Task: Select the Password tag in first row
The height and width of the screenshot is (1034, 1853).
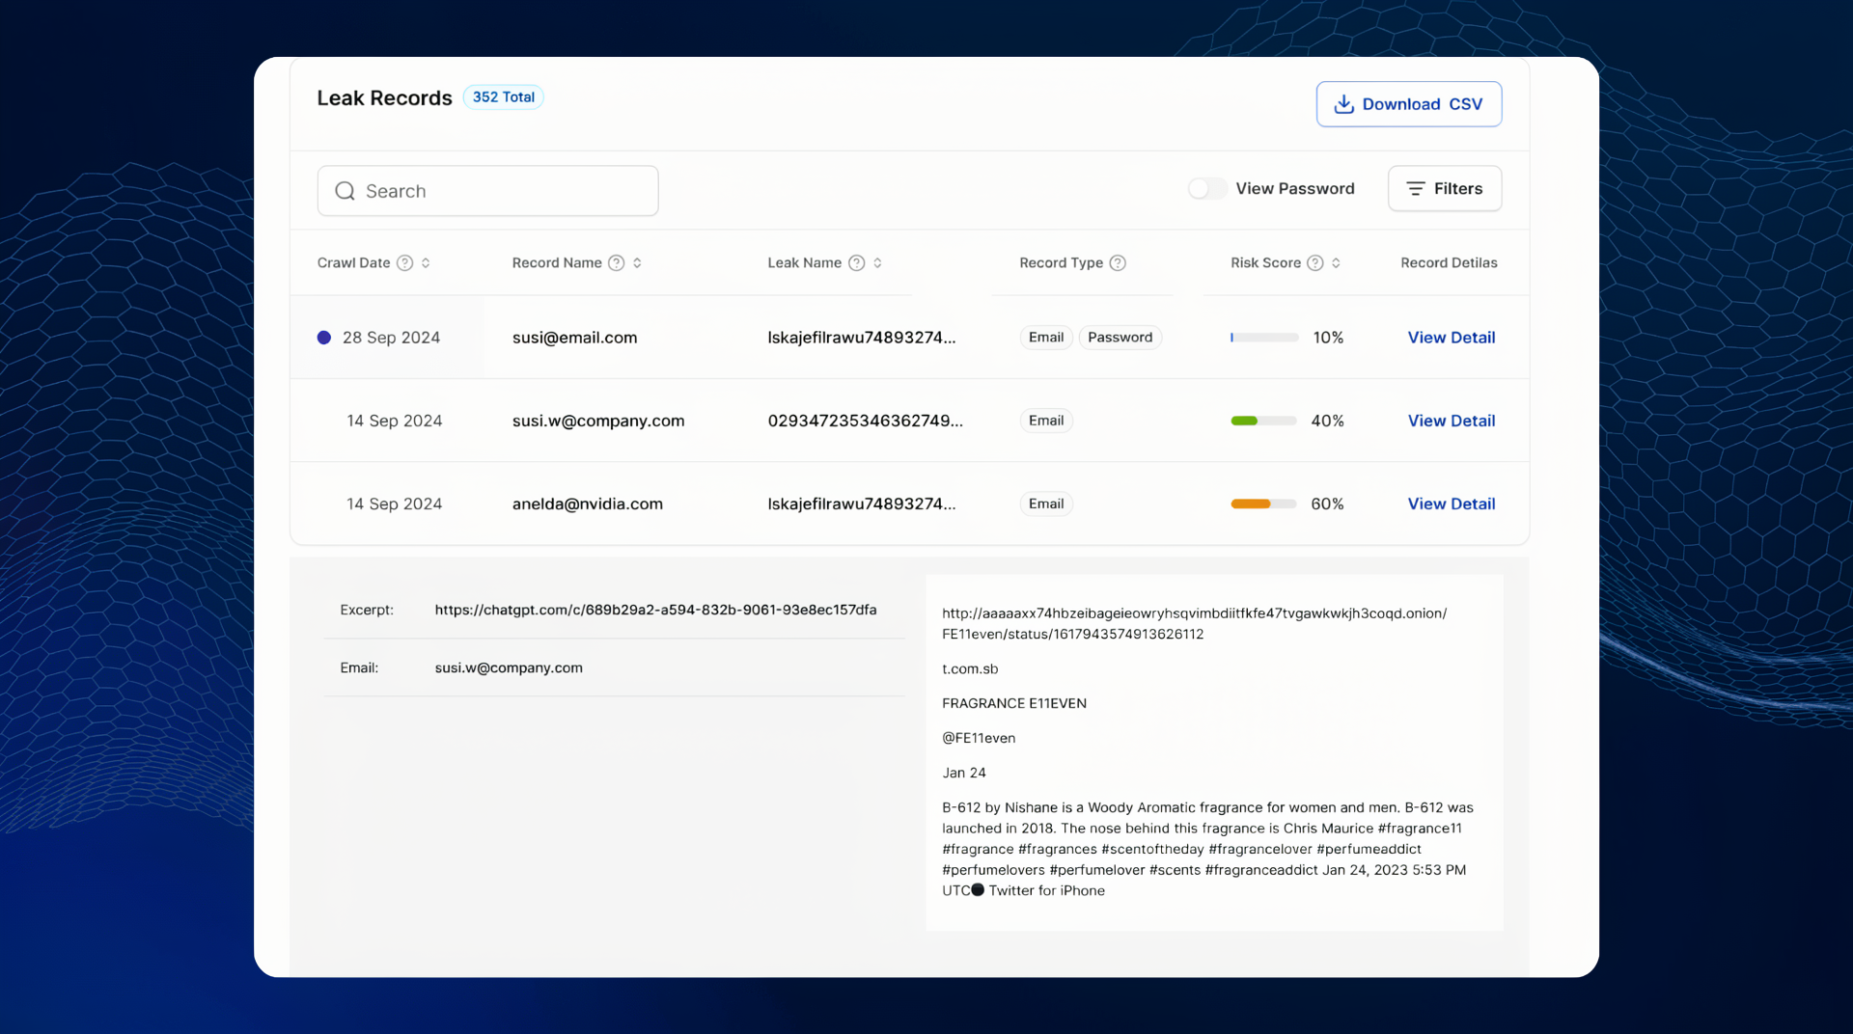Action: tap(1120, 338)
